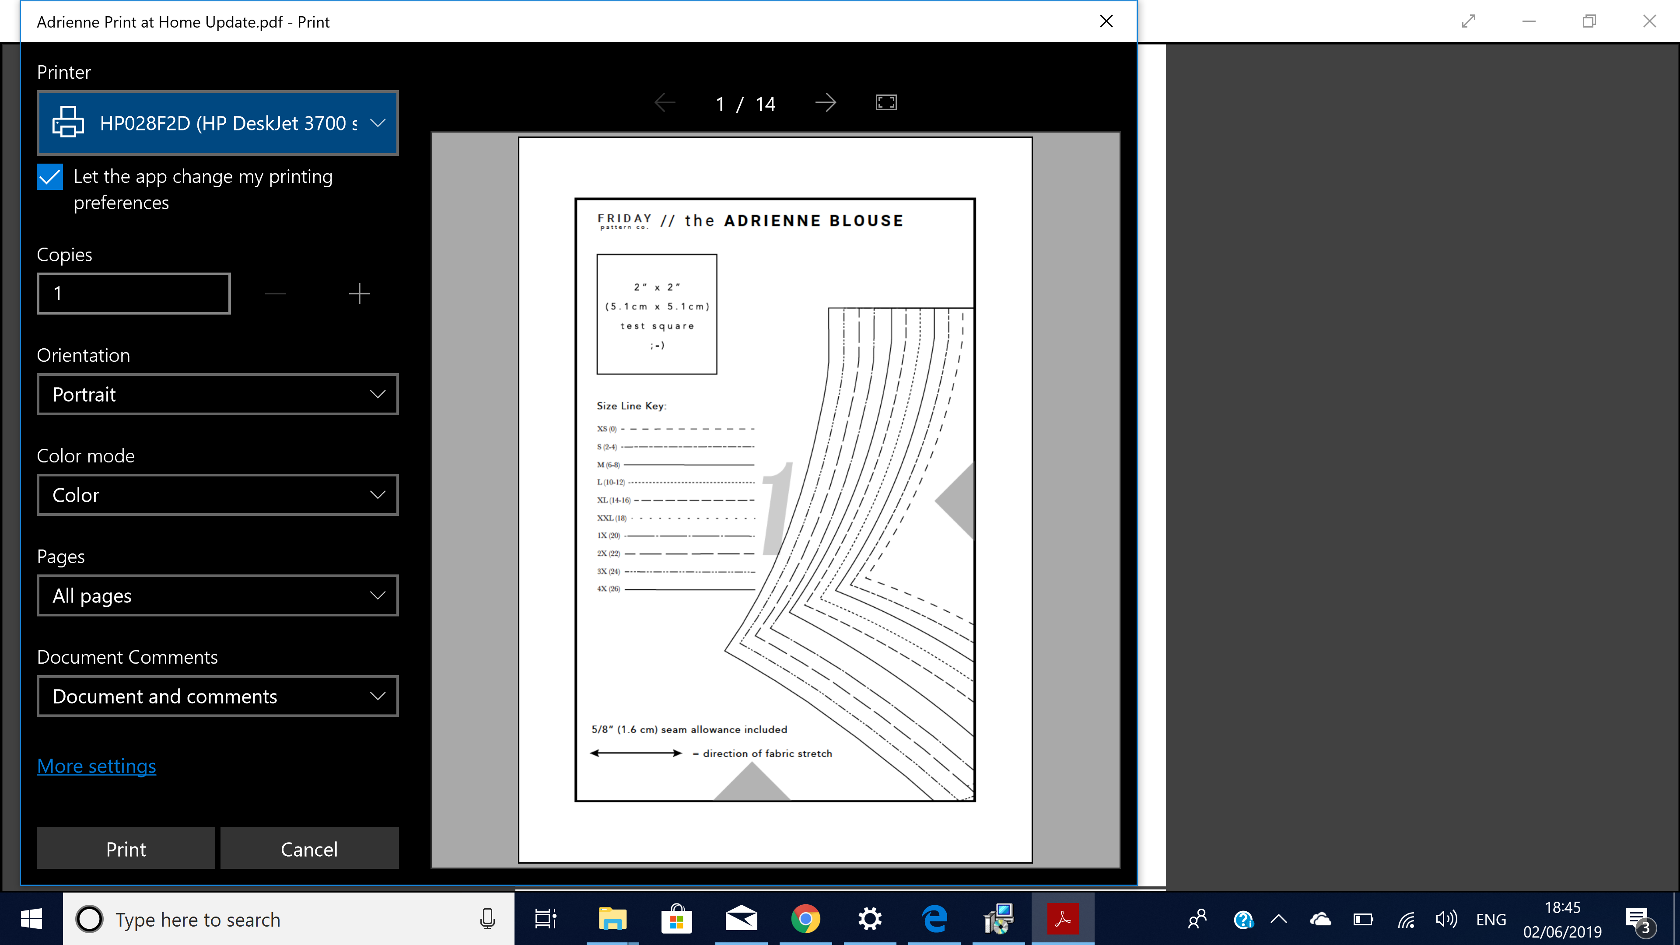Click the expand arrows icon in background window
This screenshot has height=945, width=1680.
click(x=1469, y=21)
